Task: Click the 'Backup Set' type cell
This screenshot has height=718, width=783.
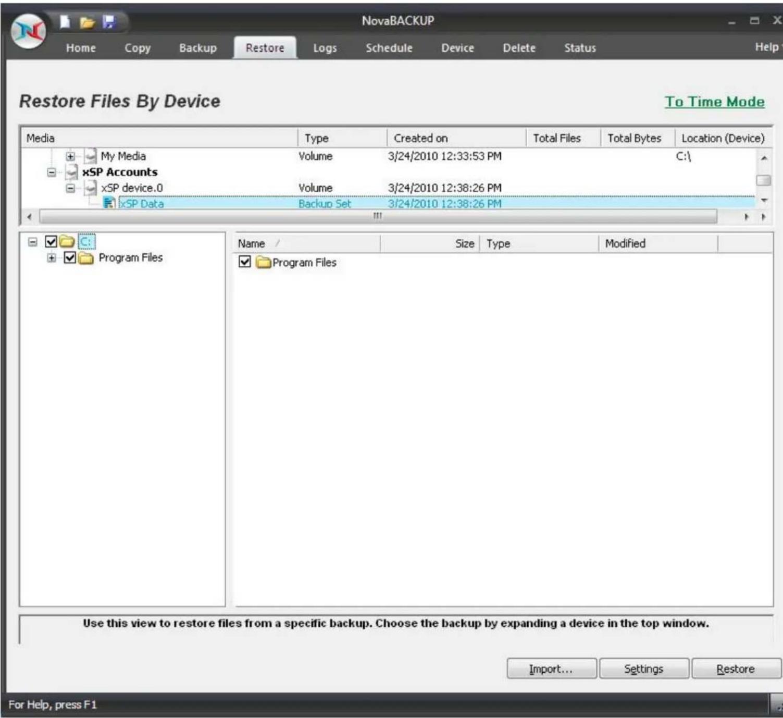Action: pyautogui.click(x=325, y=203)
